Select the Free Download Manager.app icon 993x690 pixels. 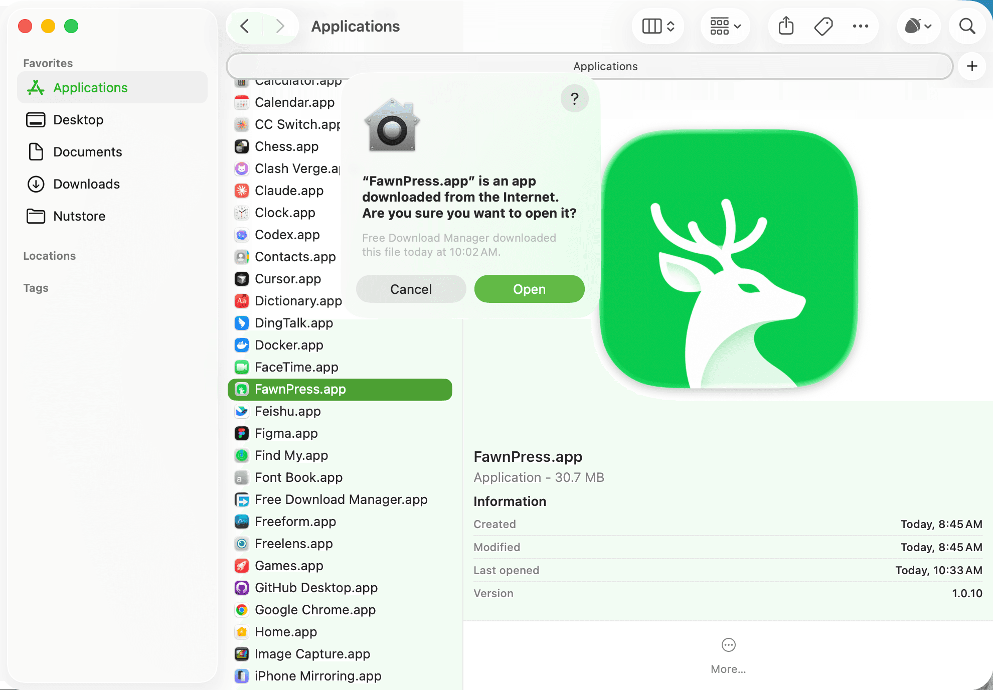(x=242, y=499)
